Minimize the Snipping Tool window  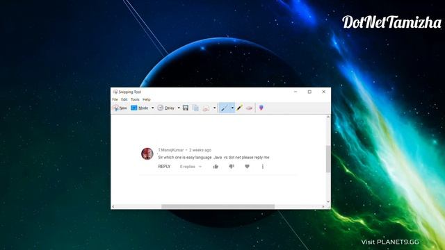[x=296, y=92]
